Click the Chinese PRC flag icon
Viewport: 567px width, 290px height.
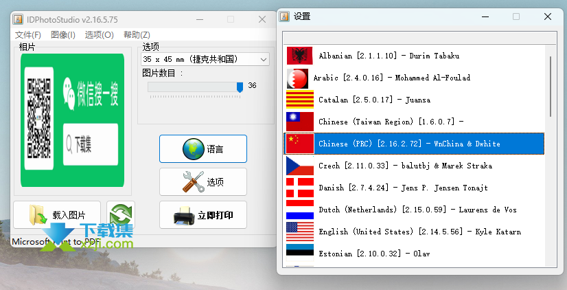pyautogui.click(x=300, y=144)
